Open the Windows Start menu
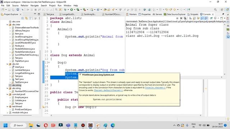 click(x=5, y=125)
